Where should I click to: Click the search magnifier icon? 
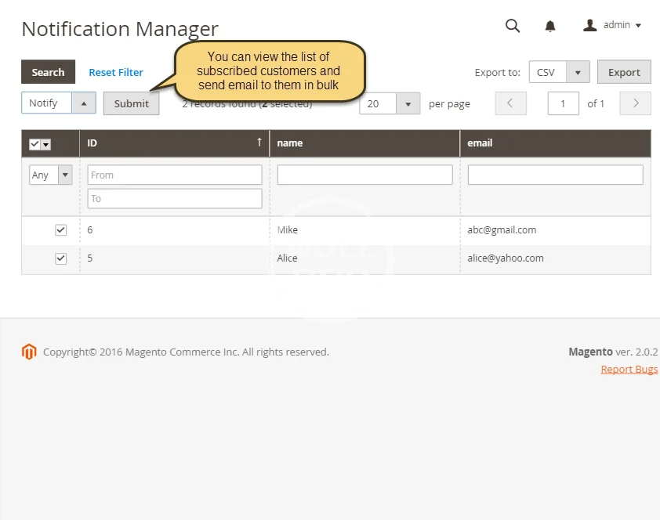tap(513, 26)
